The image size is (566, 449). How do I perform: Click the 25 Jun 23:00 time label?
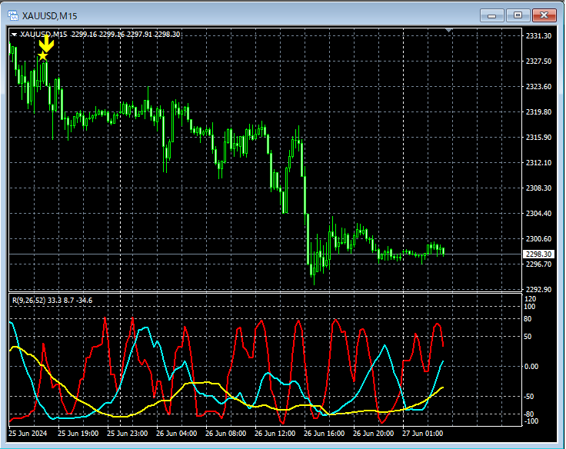127,434
